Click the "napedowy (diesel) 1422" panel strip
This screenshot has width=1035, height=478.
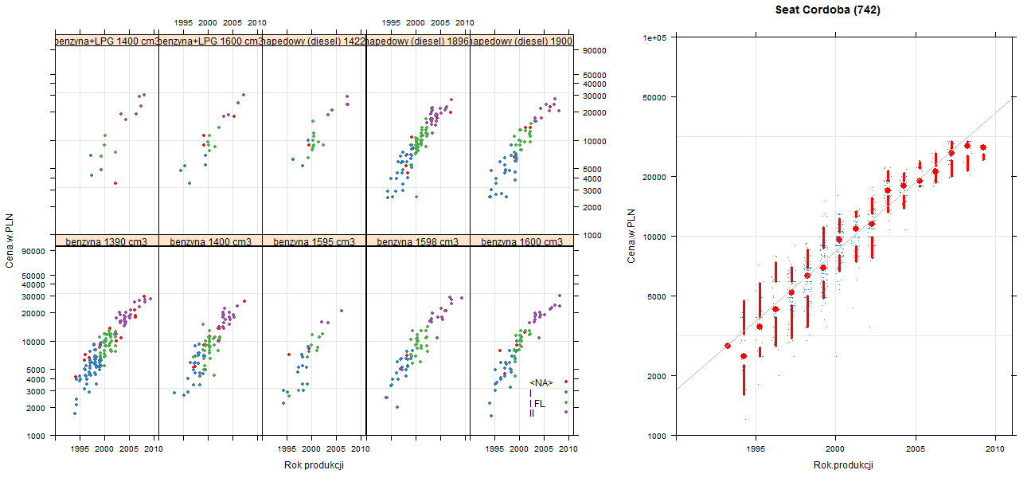314,41
